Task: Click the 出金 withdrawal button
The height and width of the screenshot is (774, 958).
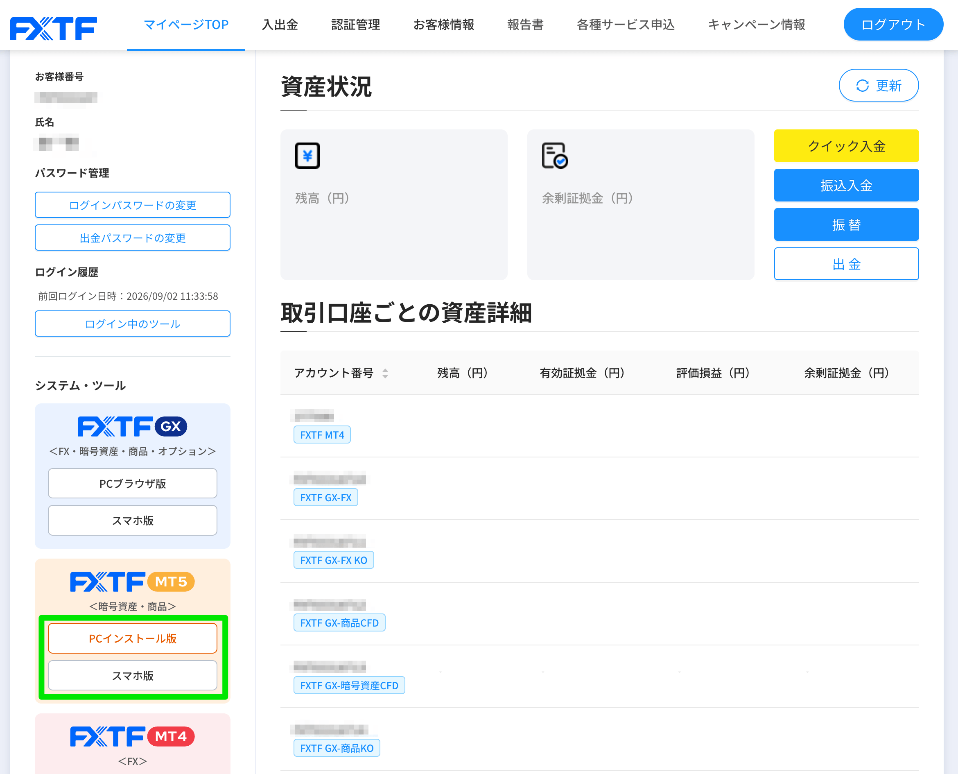Action: click(x=846, y=264)
